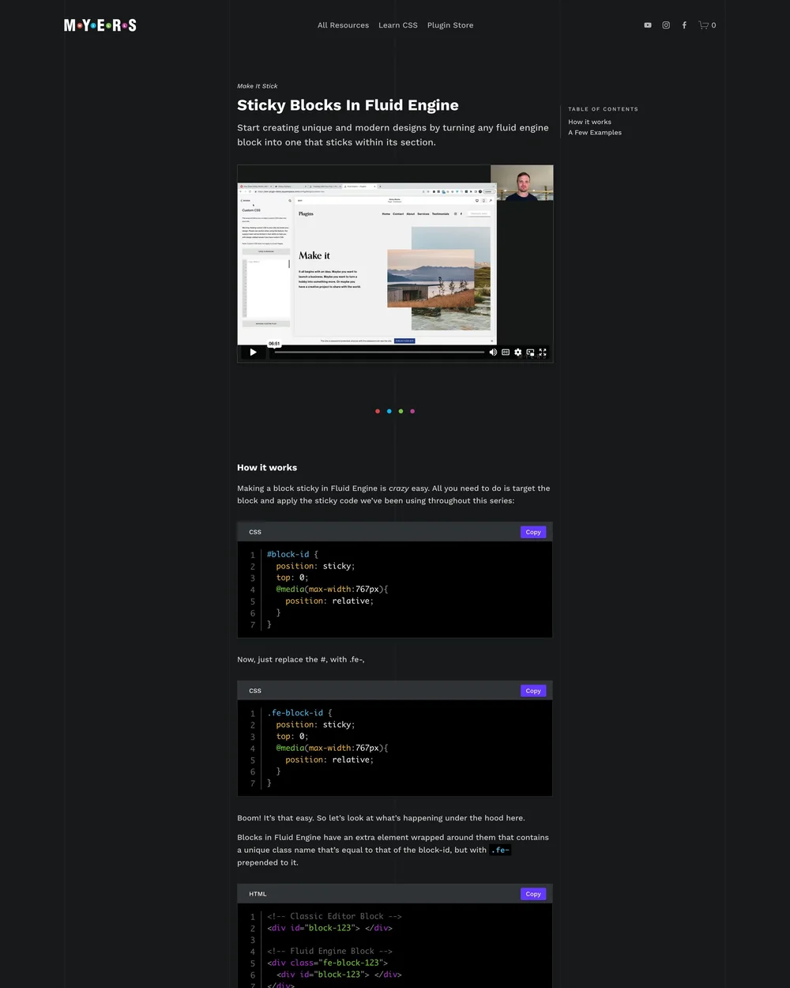This screenshot has height=988, width=790.
Task: Select the blue carousel dot
Action: 389,411
